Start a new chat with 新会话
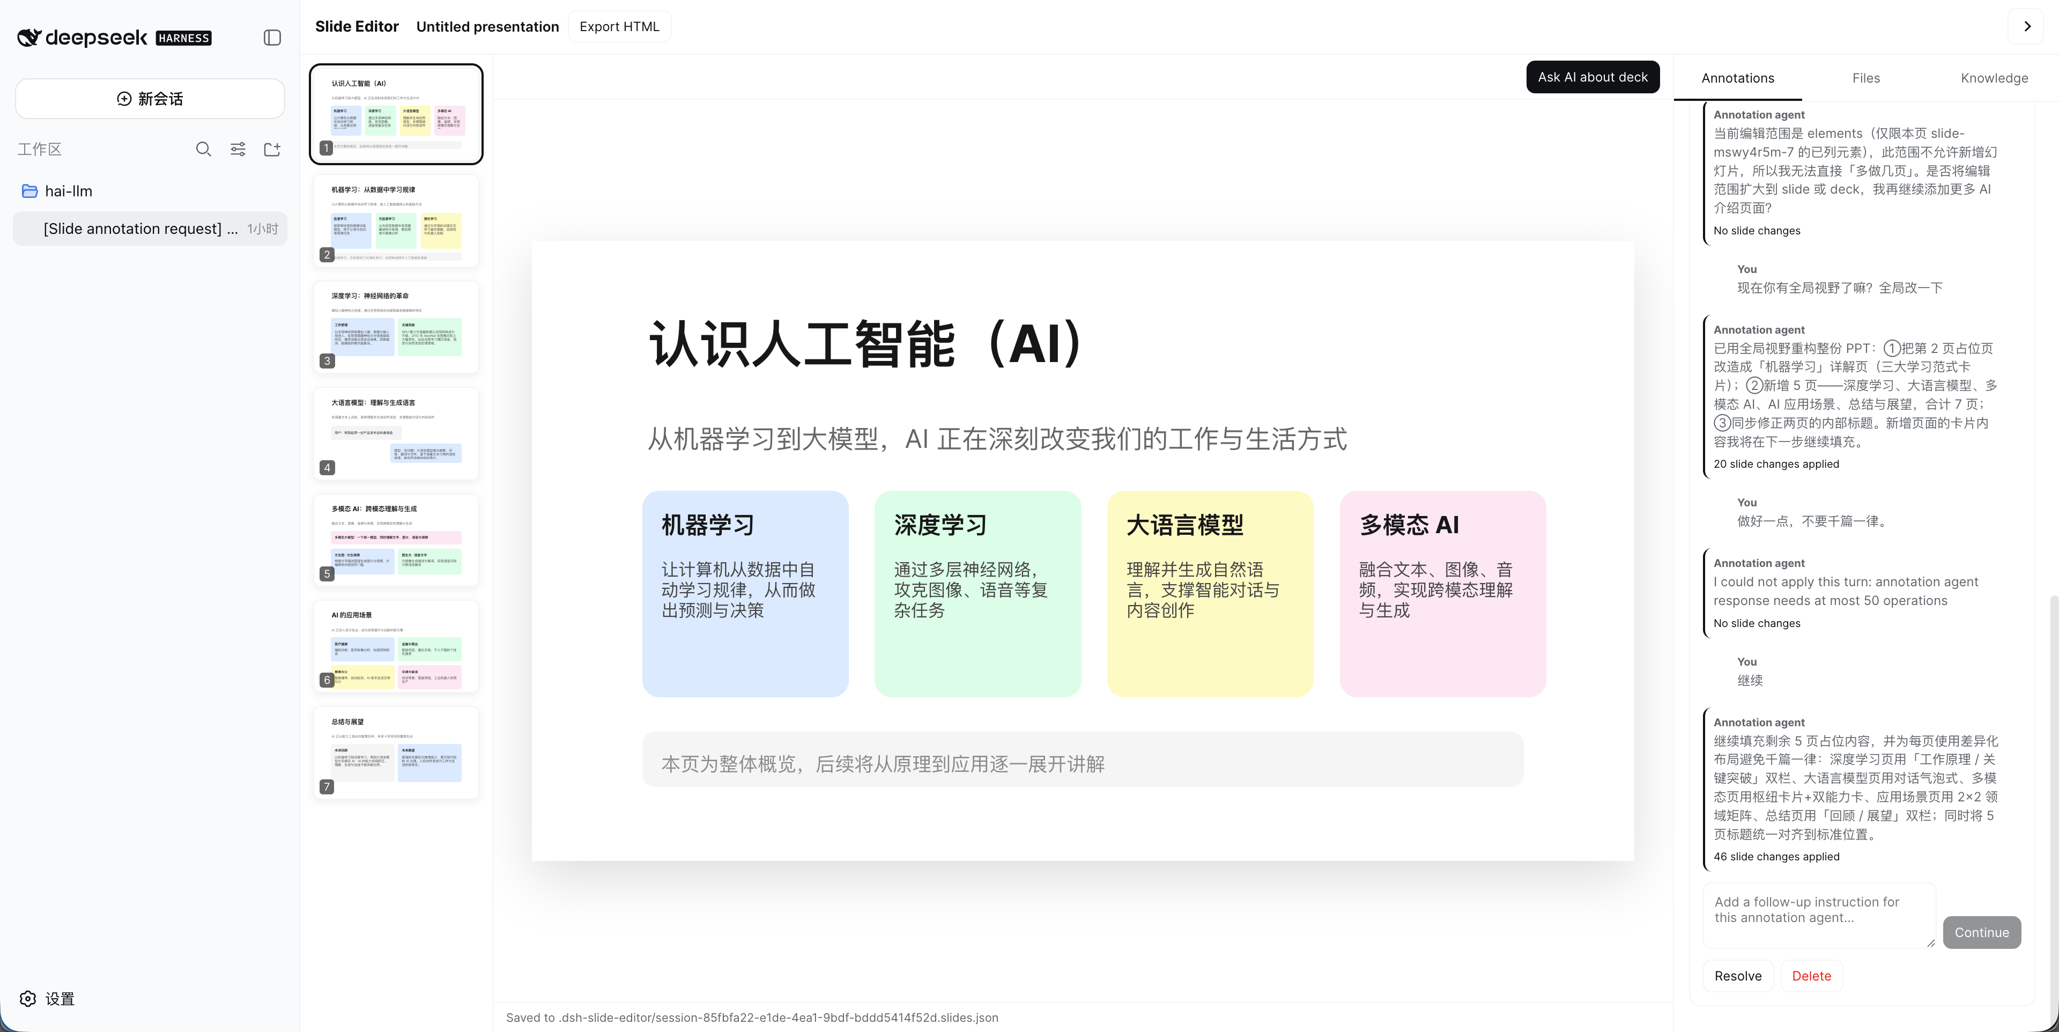 (150, 98)
